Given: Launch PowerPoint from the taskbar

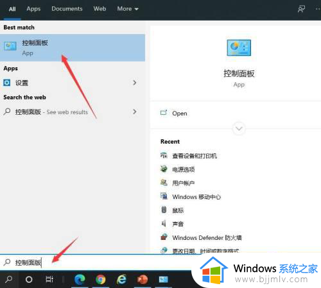Looking at the screenshot, I should point(143,279).
